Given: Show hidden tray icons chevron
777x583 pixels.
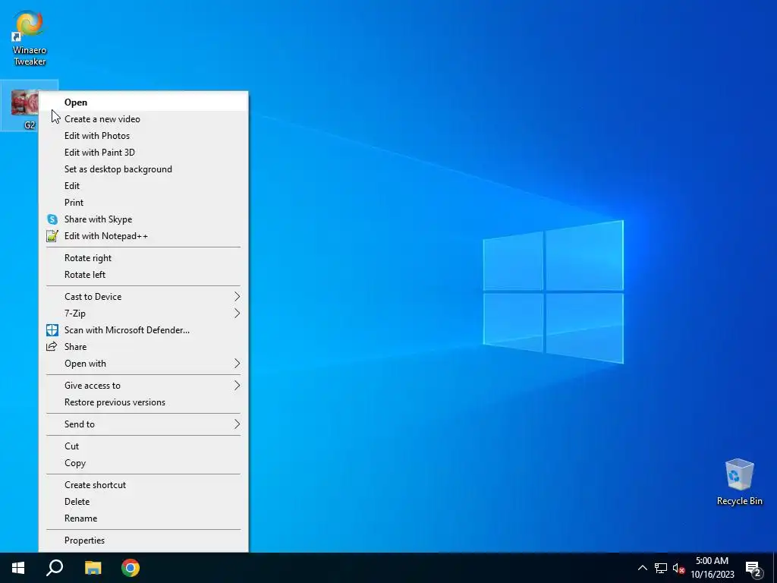Looking at the screenshot, I should pyautogui.click(x=642, y=568).
